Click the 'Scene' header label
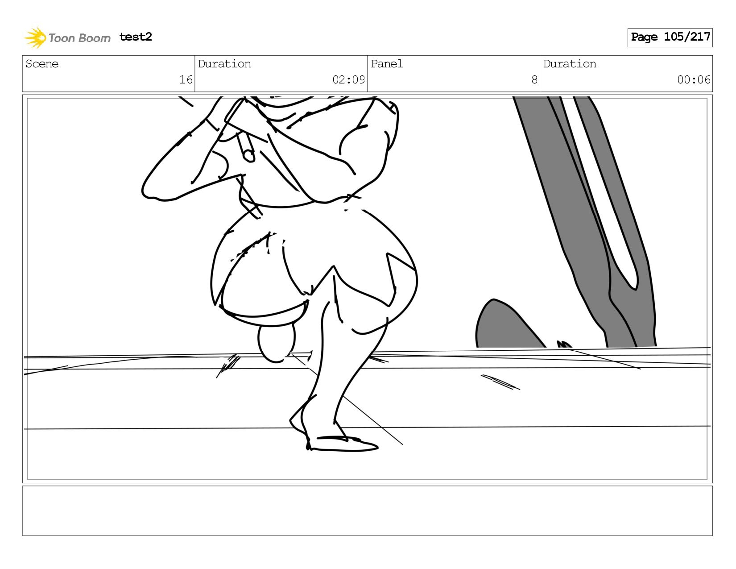 point(42,64)
